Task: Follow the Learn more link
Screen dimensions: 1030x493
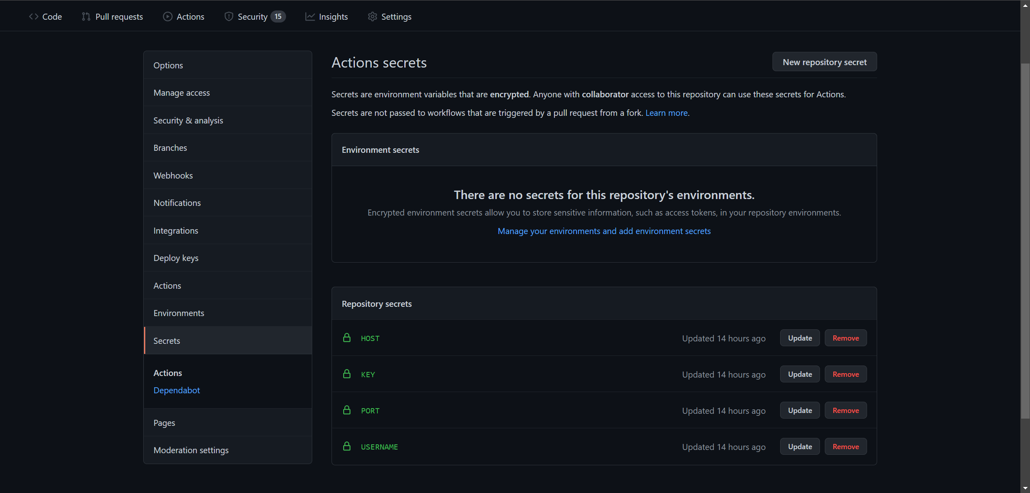Action: click(x=666, y=113)
